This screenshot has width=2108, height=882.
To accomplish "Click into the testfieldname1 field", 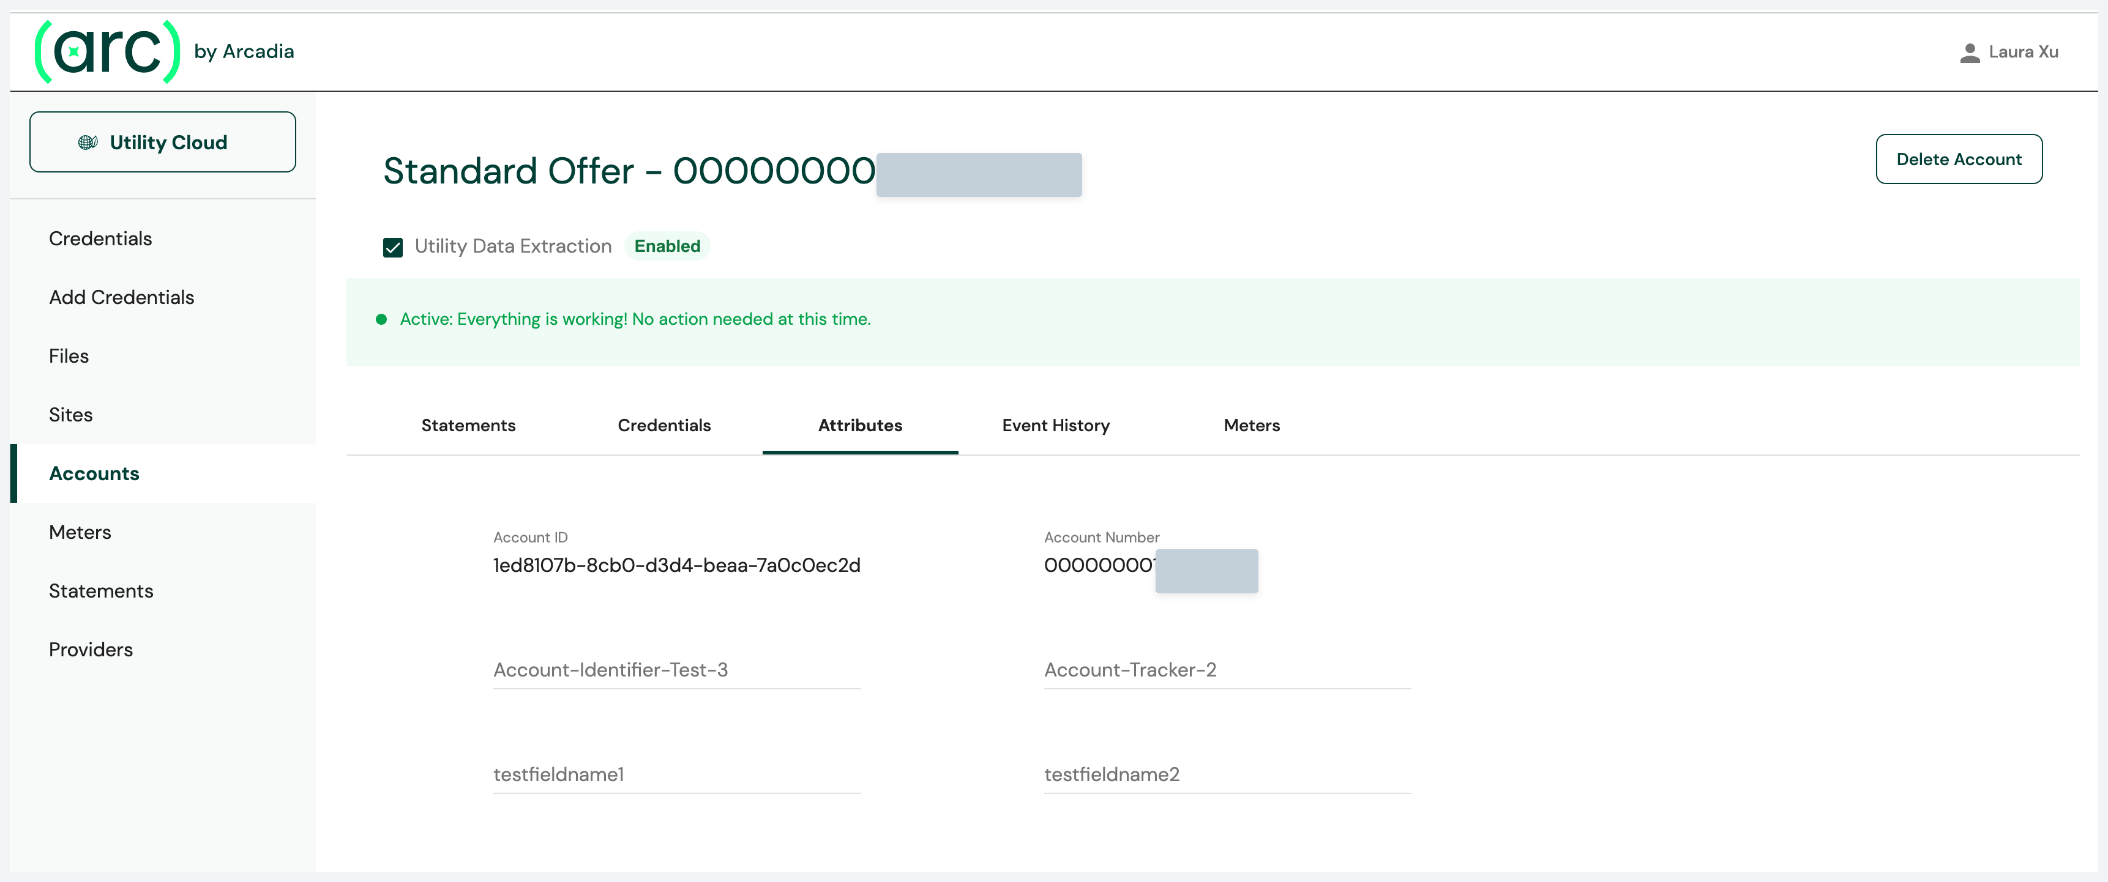I will [x=676, y=774].
